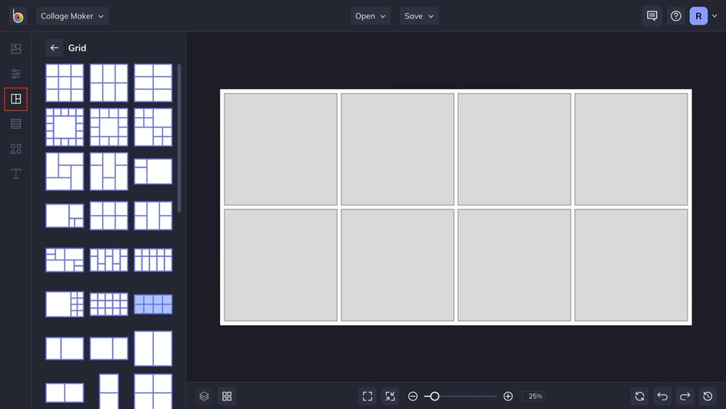The height and width of the screenshot is (409, 726).
Task: Undo the last action
Action: (663, 397)
